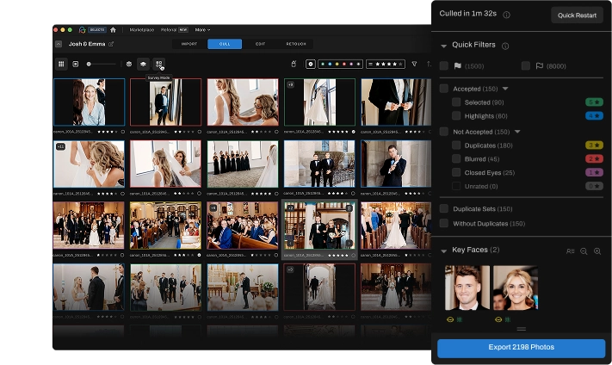Viewport: 612px width, 365px height.
Task: Check the Closed Eyes filter
Action: coord(456,173)
